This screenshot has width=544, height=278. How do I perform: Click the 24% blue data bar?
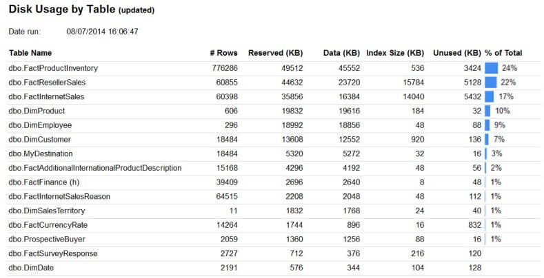coord(491,68)
